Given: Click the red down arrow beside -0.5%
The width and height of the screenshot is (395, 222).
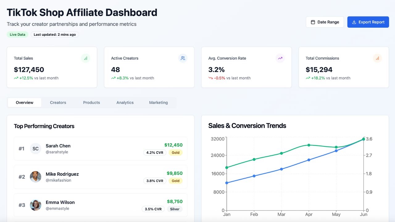Looking at the screenshot, I should 210,78.
